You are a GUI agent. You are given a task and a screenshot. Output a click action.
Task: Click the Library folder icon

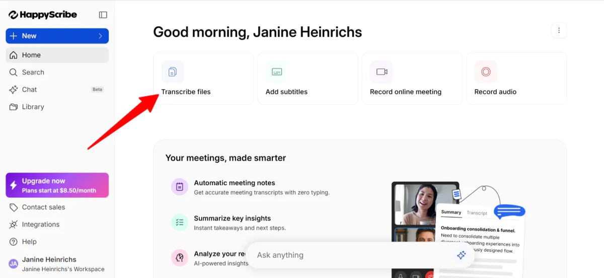click(x=14, y=107)
